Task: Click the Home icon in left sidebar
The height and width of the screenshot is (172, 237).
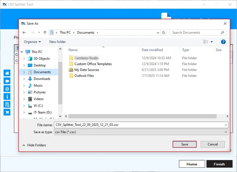Action: click(7, 73)
